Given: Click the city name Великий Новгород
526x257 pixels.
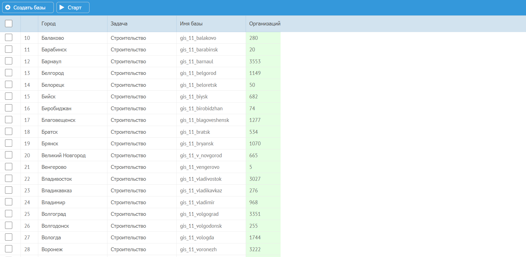Looking at the screenshot, I should 63,156.
